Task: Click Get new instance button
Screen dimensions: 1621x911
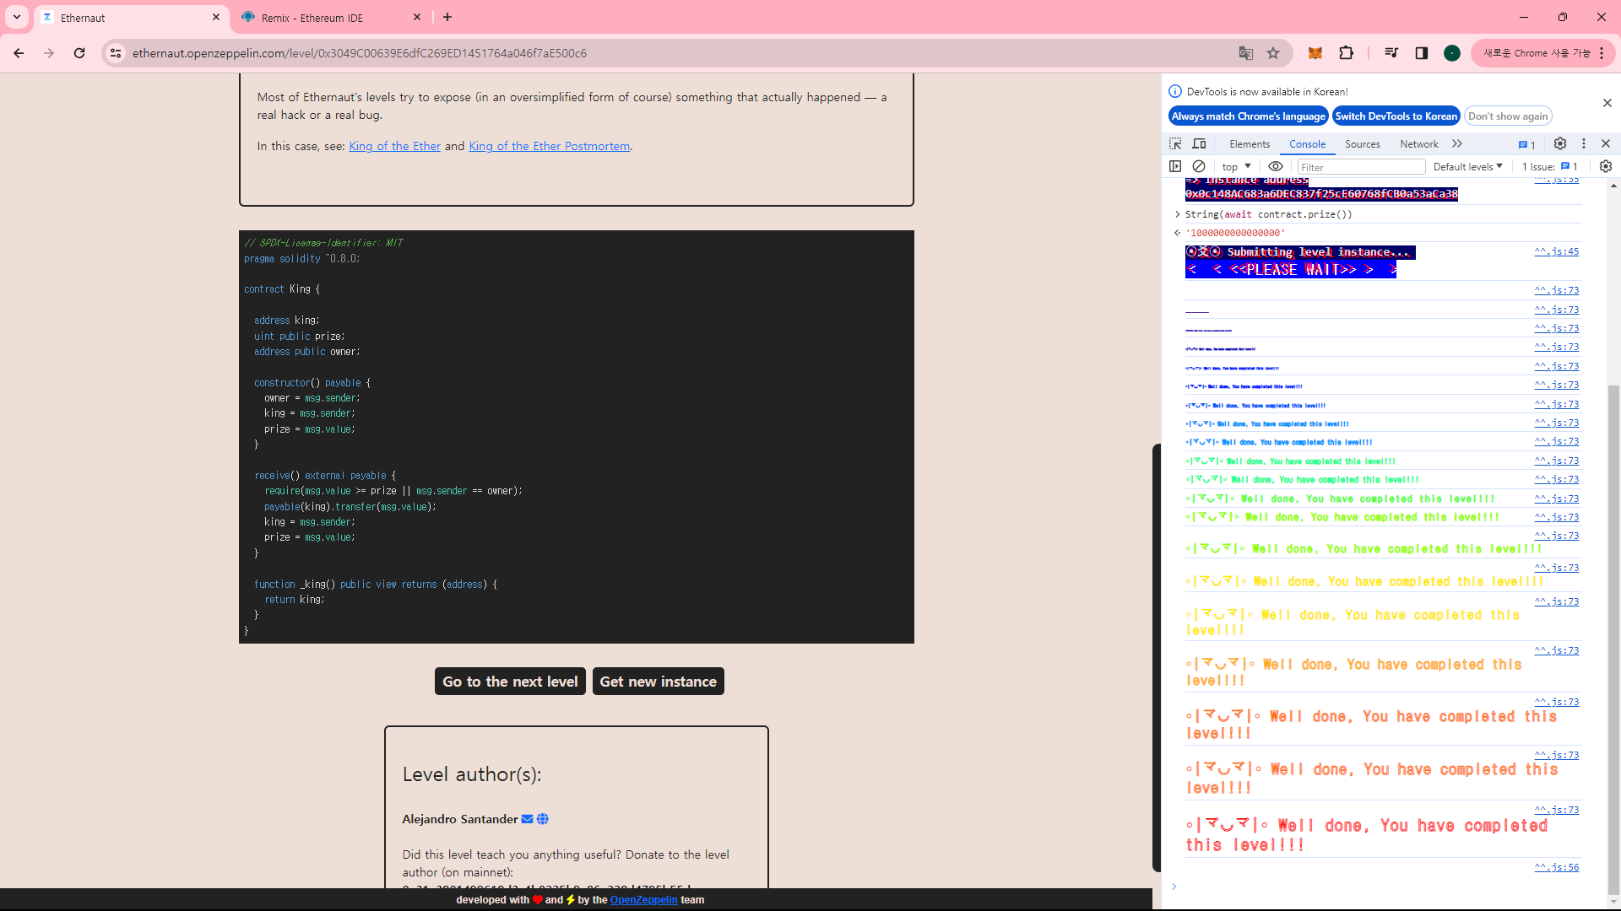Action: (659, 682)
